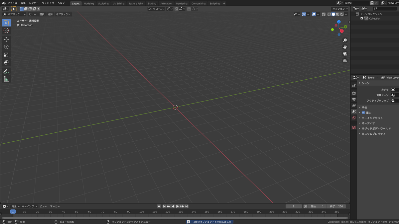Image resolution: width=399 pixels, height=224 pixels.
Task: Open the 編集 menu
Action: [x=23, y=3]
